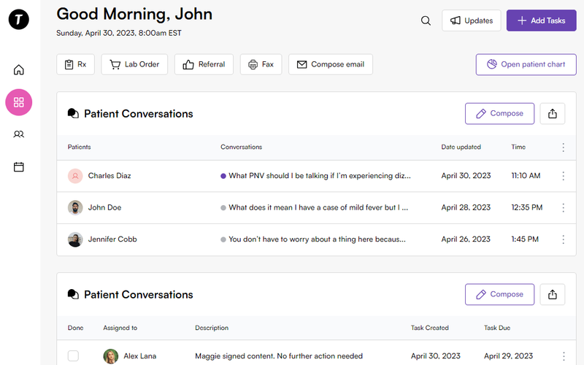This screenshot has width=584, height=365.
Task: Click Jennifer Cobb profile photo
Action: 75,239
